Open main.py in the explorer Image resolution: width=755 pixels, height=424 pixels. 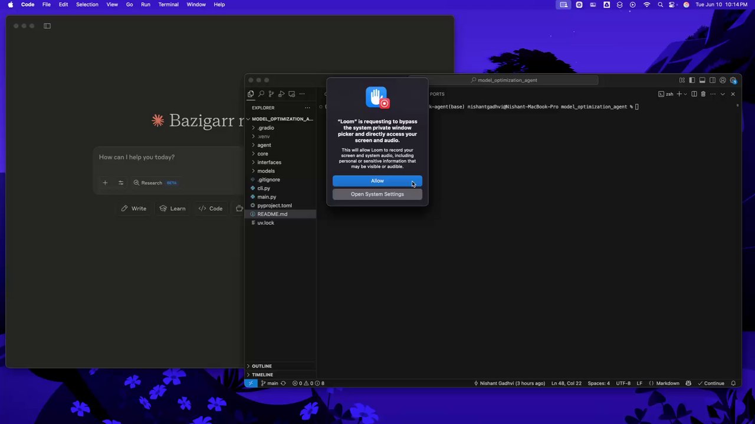coord(281,197)
